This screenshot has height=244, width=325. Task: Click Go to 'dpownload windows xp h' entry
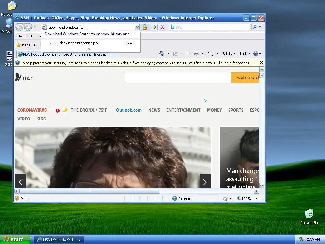(91, 43)
